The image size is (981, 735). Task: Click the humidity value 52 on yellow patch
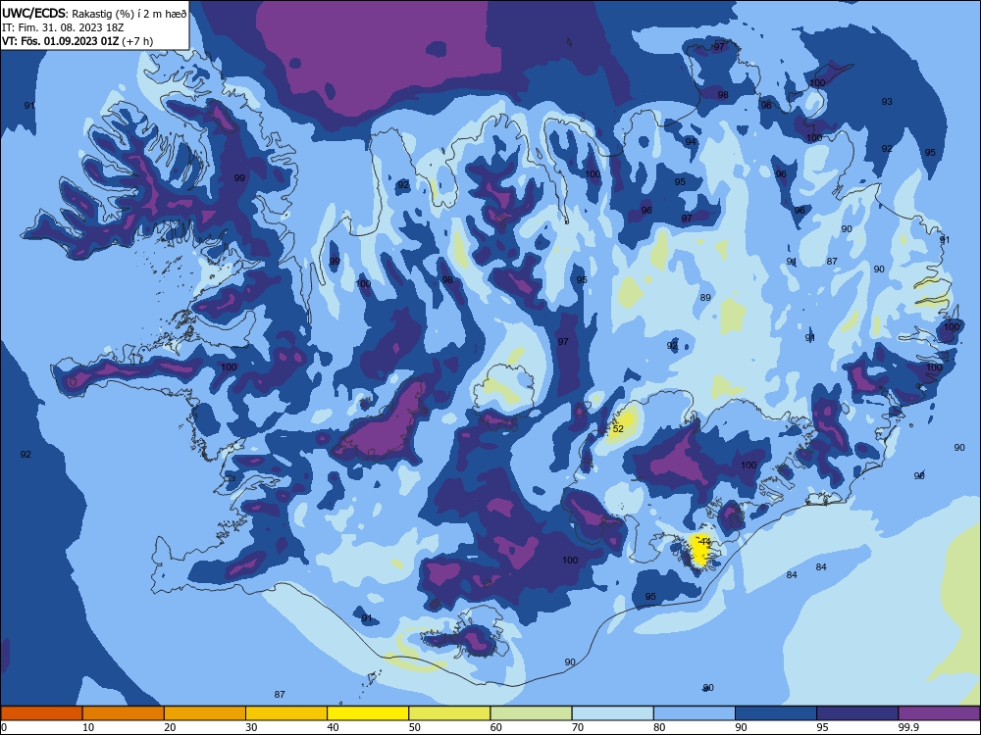pyautogui.click(x=618, y=429)
